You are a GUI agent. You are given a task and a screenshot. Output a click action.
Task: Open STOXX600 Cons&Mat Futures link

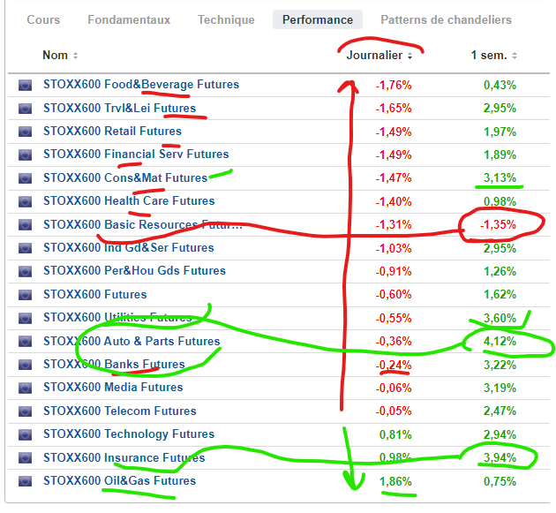pos(125,177)
